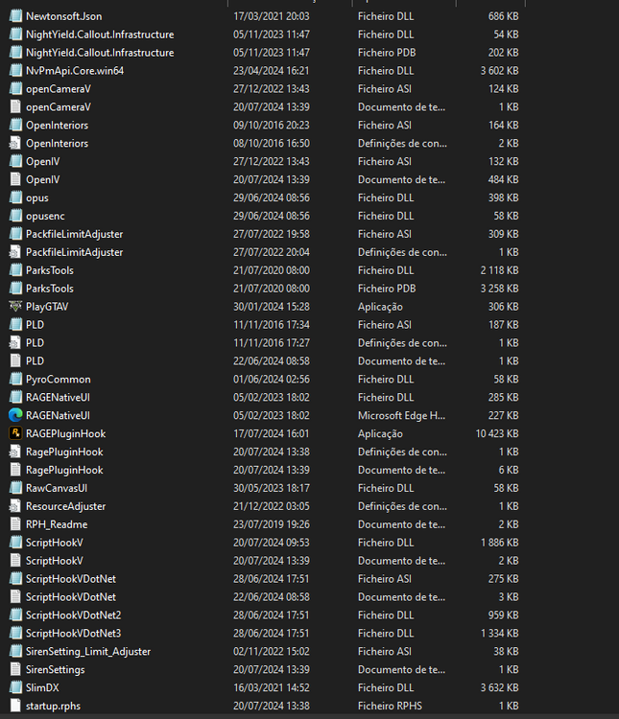
Task: Click the RAGEPluginHook application icon
Action: (x=15, y=433)
